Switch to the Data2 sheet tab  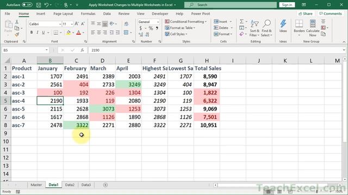click(x=70, y=185)
